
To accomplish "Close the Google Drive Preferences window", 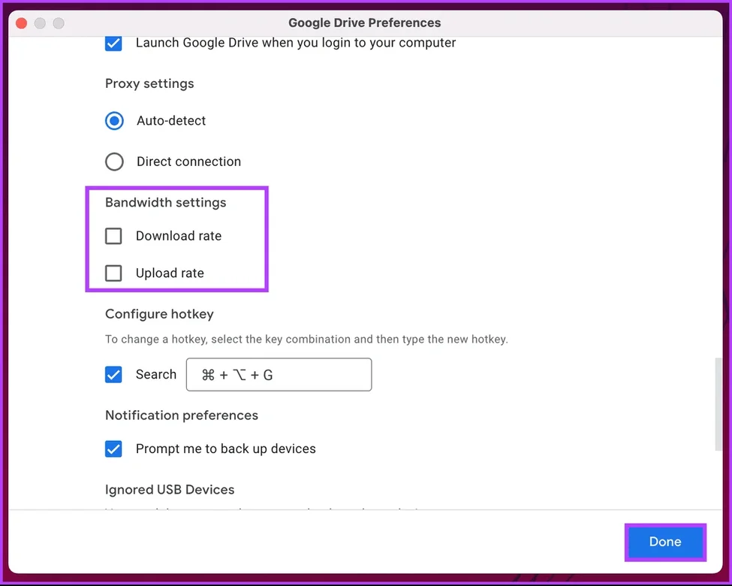I will [x=22, y=23].
